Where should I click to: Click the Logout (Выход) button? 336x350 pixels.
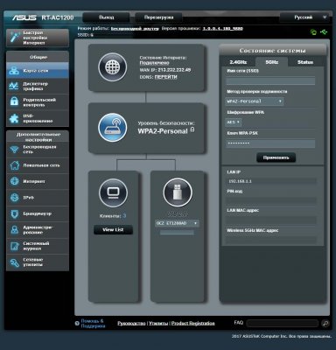pos(106,17)
